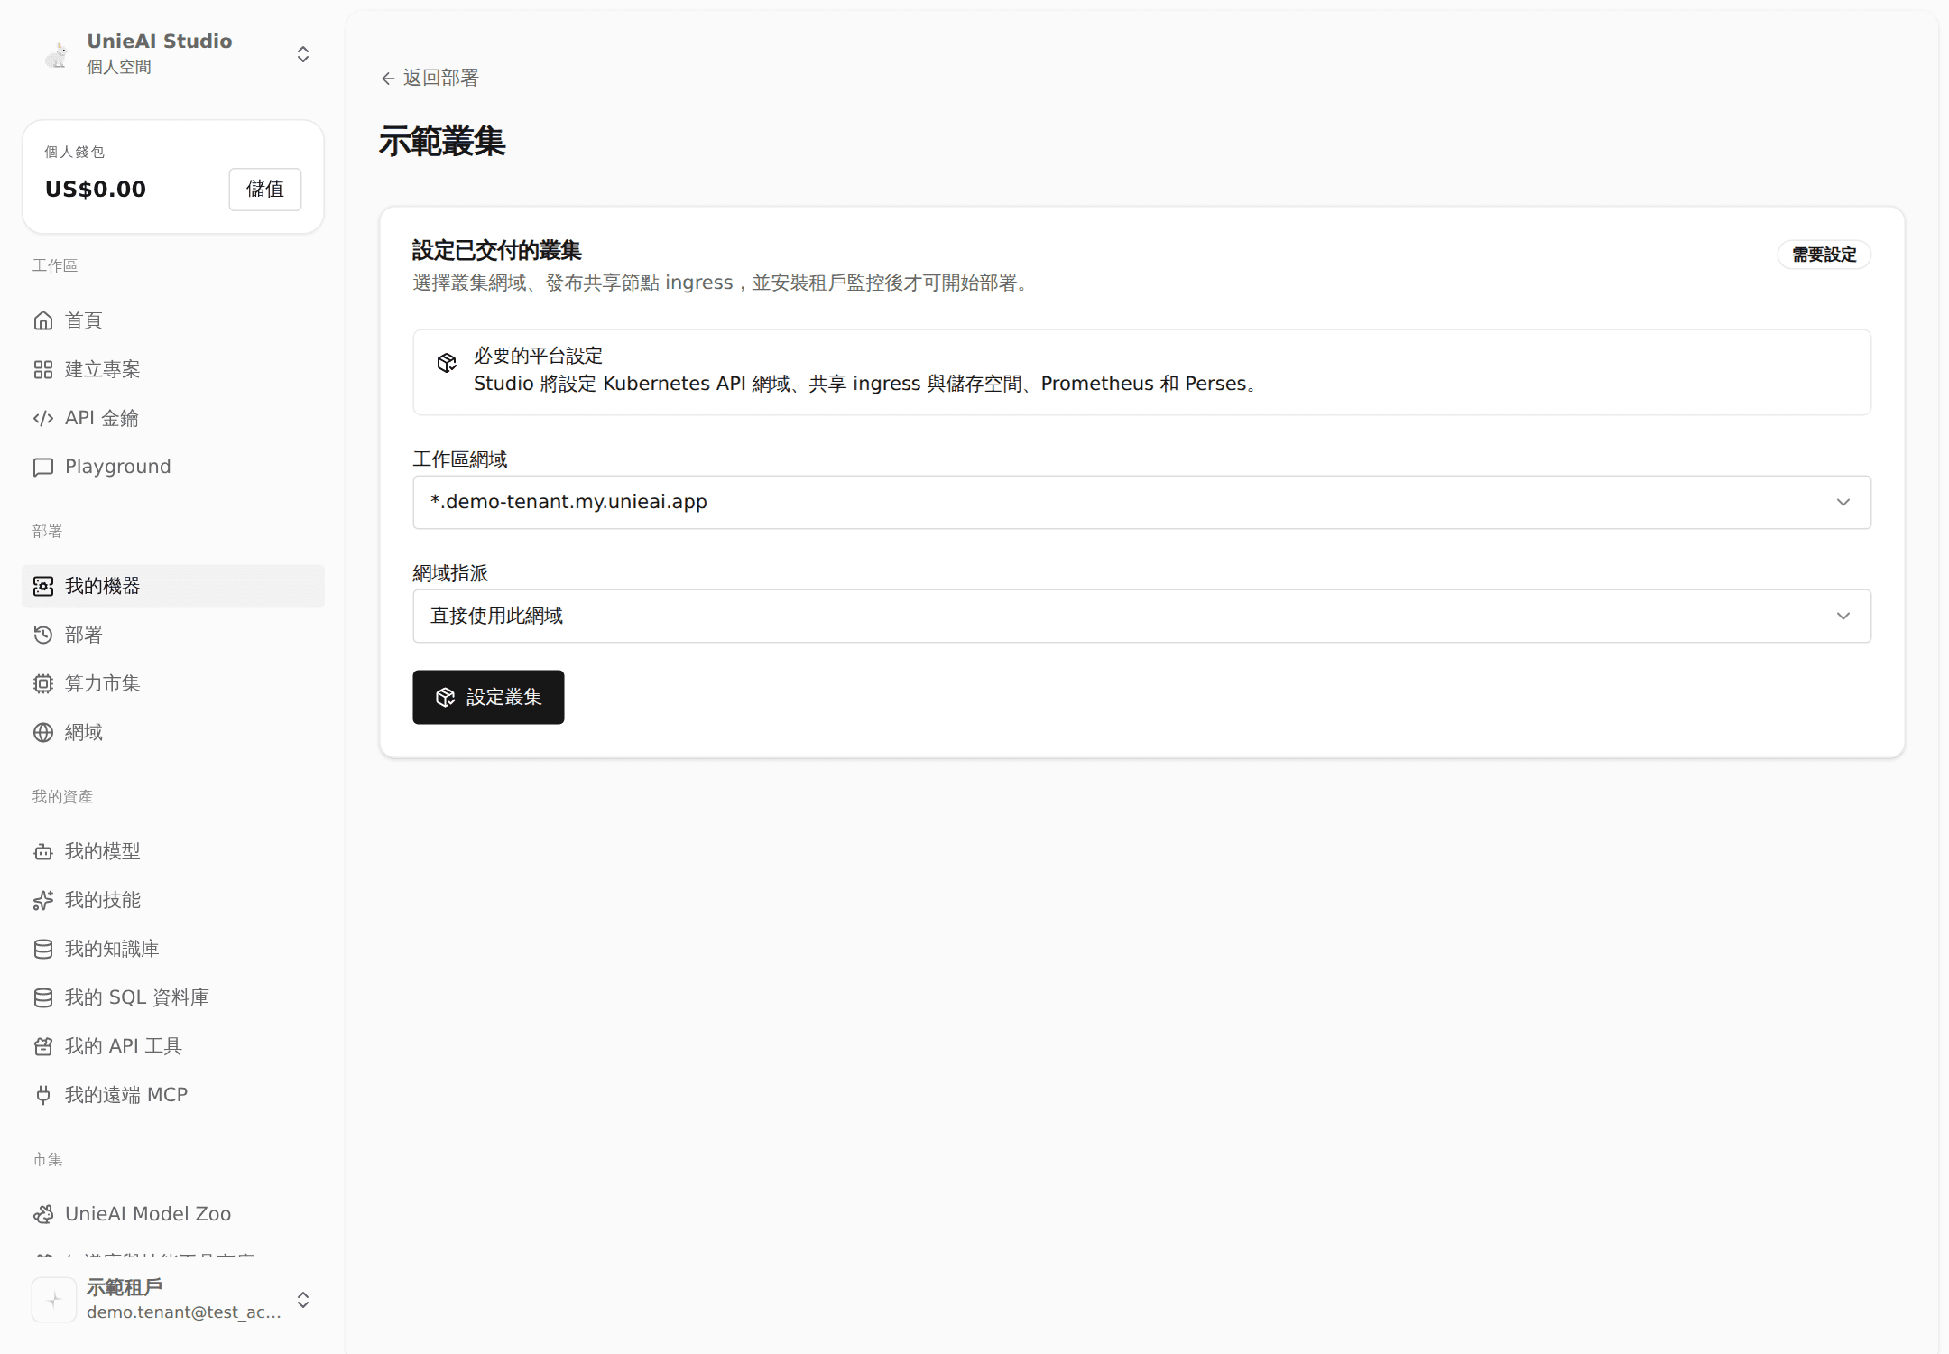
Task: Go to Playground menu item
Action: [x=173, y=467]
